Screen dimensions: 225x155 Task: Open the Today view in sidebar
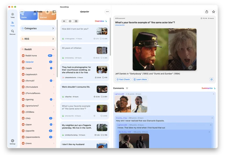pos(13,15)
